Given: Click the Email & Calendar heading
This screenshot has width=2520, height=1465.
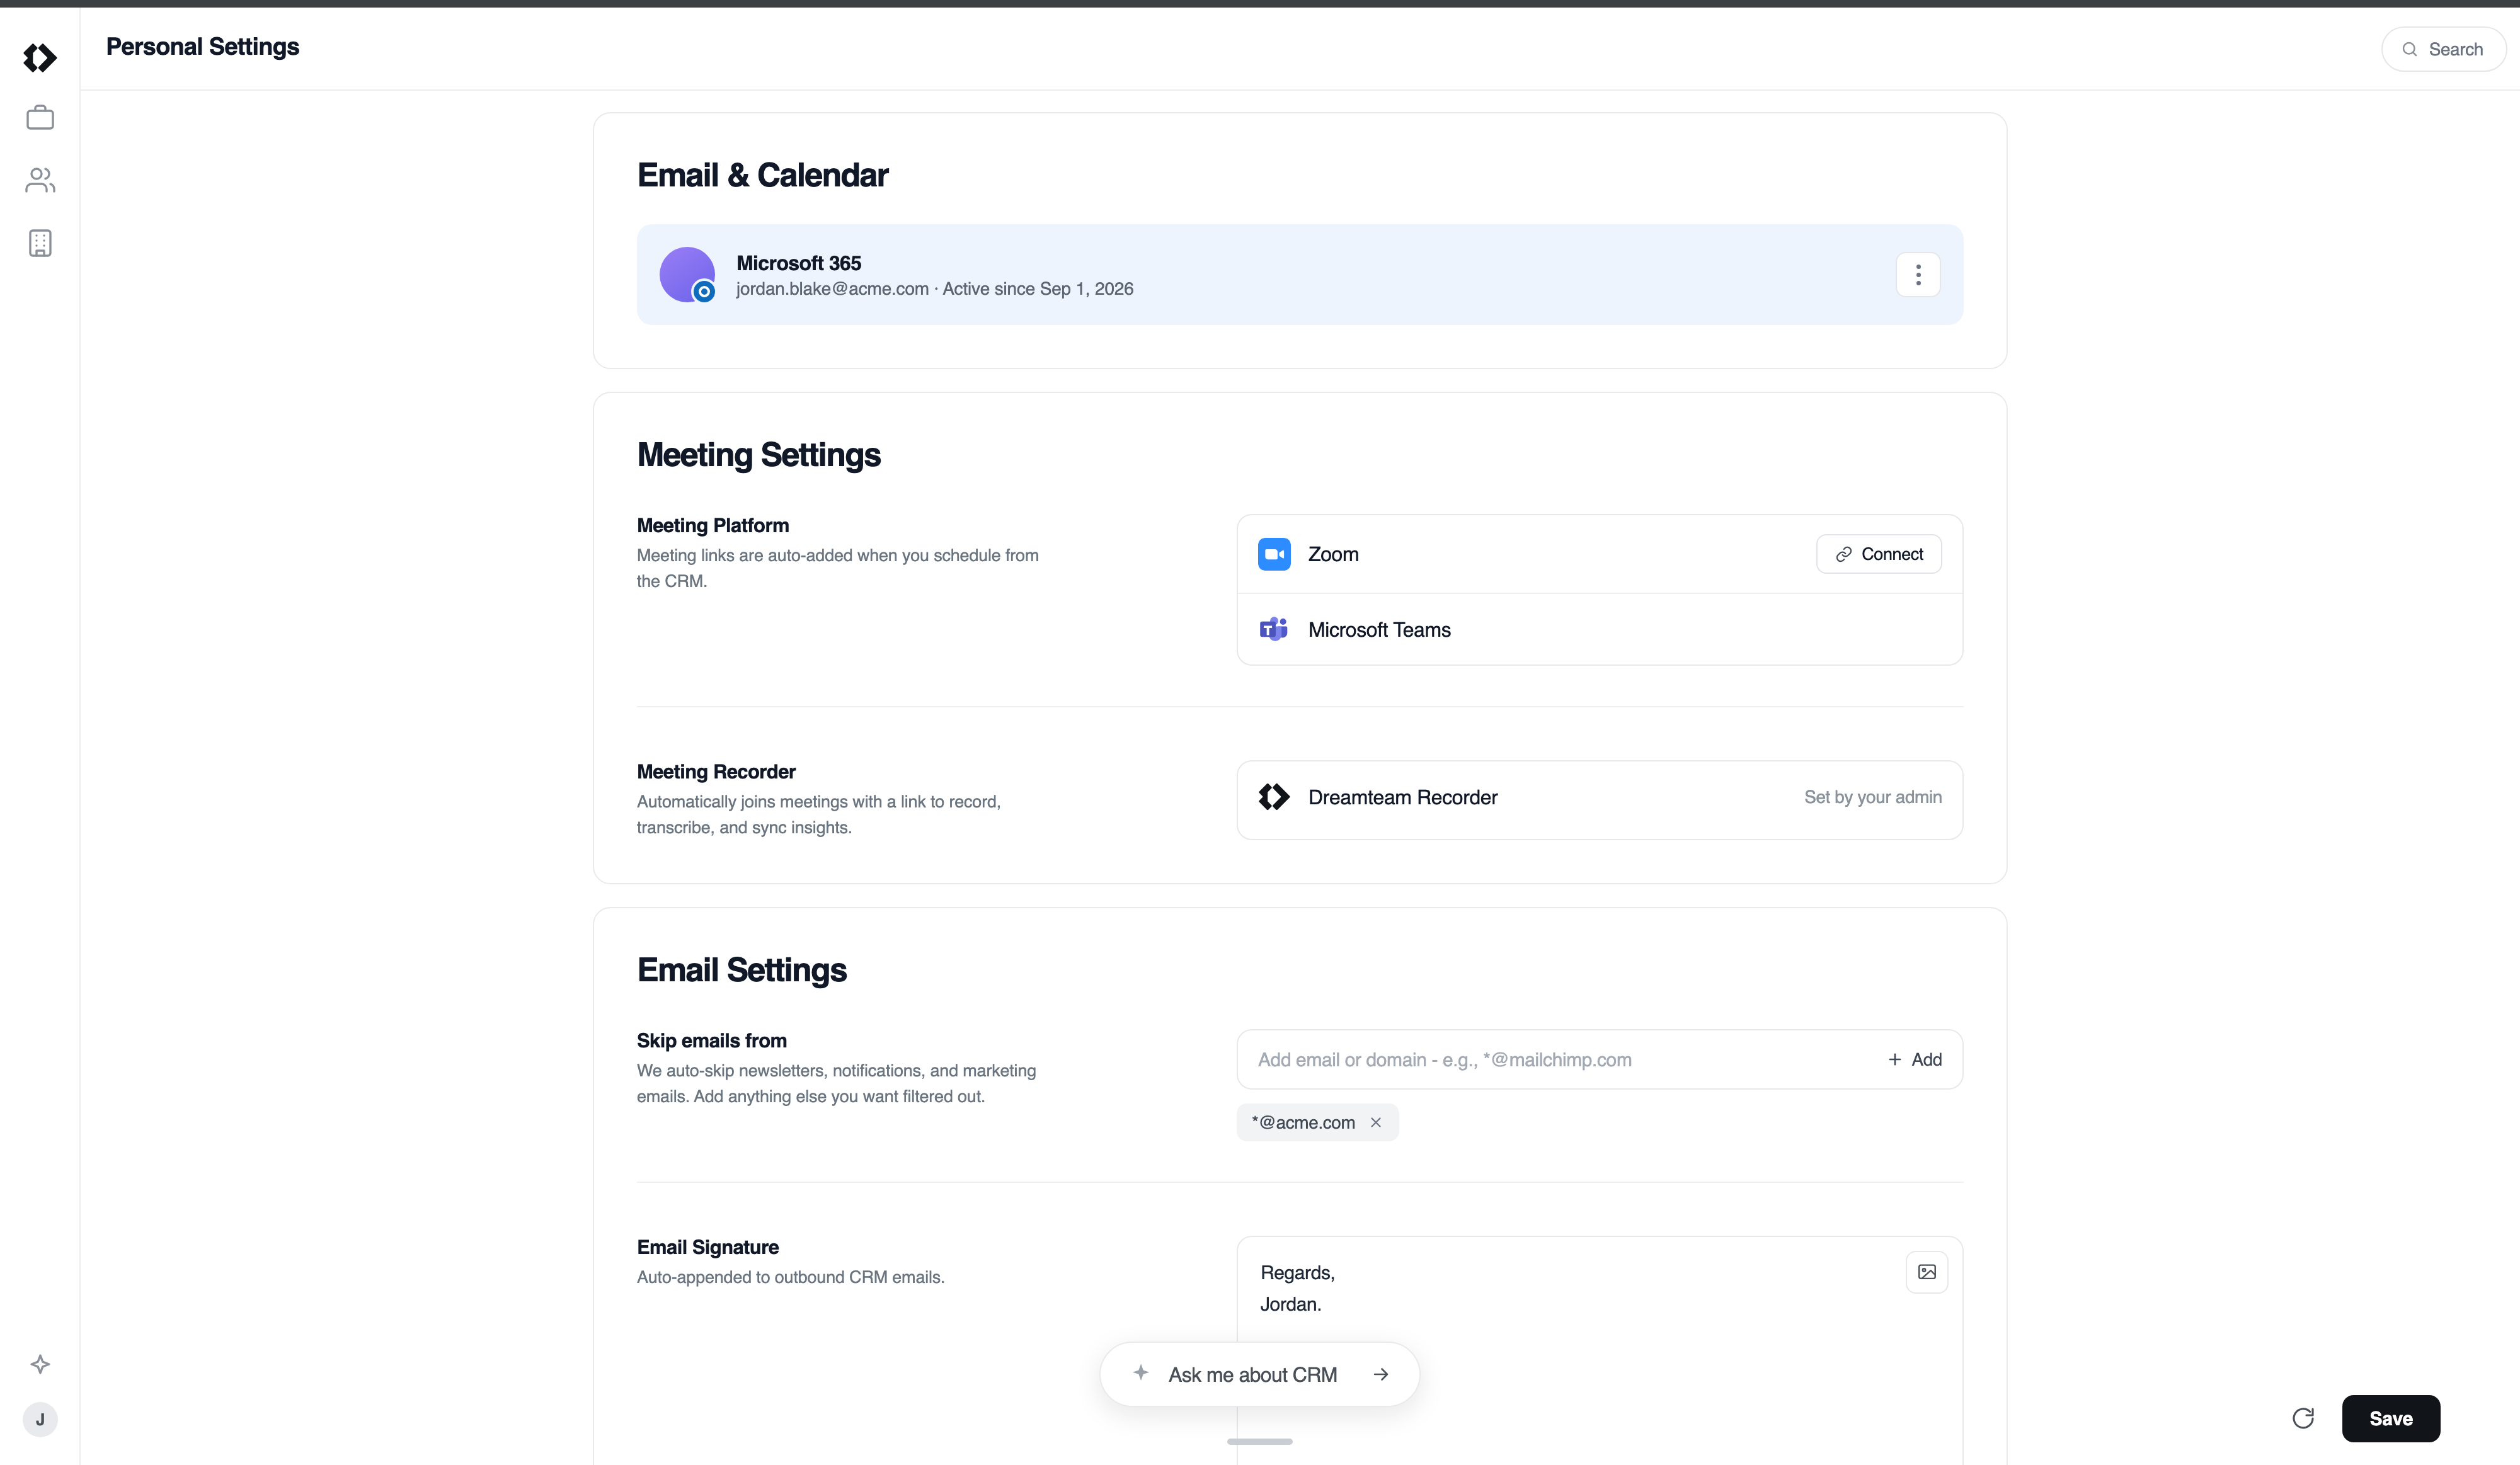Looking at the screenshot, I should (762, 175).
